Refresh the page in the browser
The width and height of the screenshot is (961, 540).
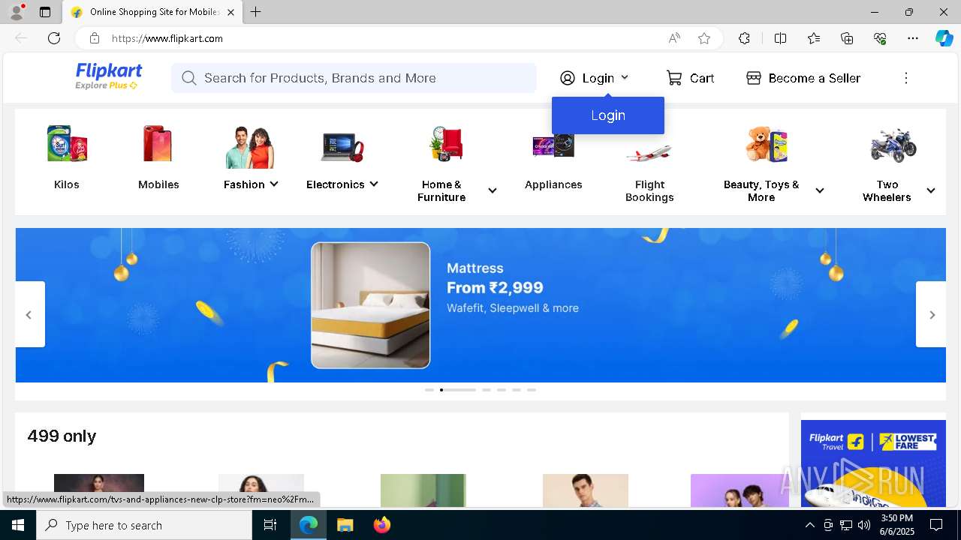click(54, 38)
